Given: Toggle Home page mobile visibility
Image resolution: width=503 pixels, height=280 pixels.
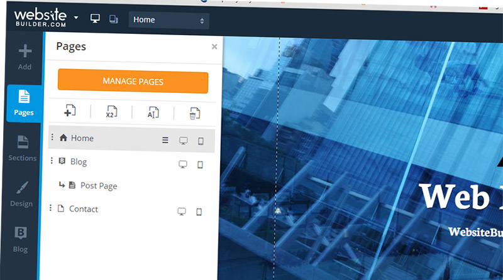Looking at the screenshot, I should pos(201,141).
